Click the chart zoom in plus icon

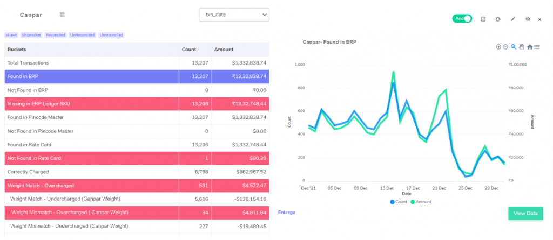click(x=498, y=47)
